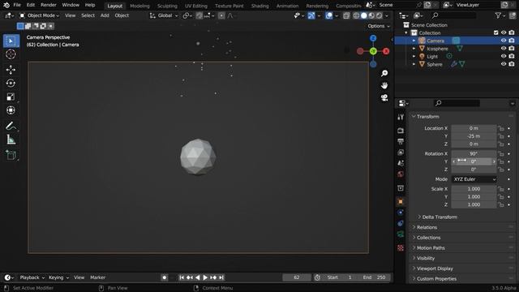Click the Location Y value field
The width and height of the screenshot is (519, 292).
point(474,136)
